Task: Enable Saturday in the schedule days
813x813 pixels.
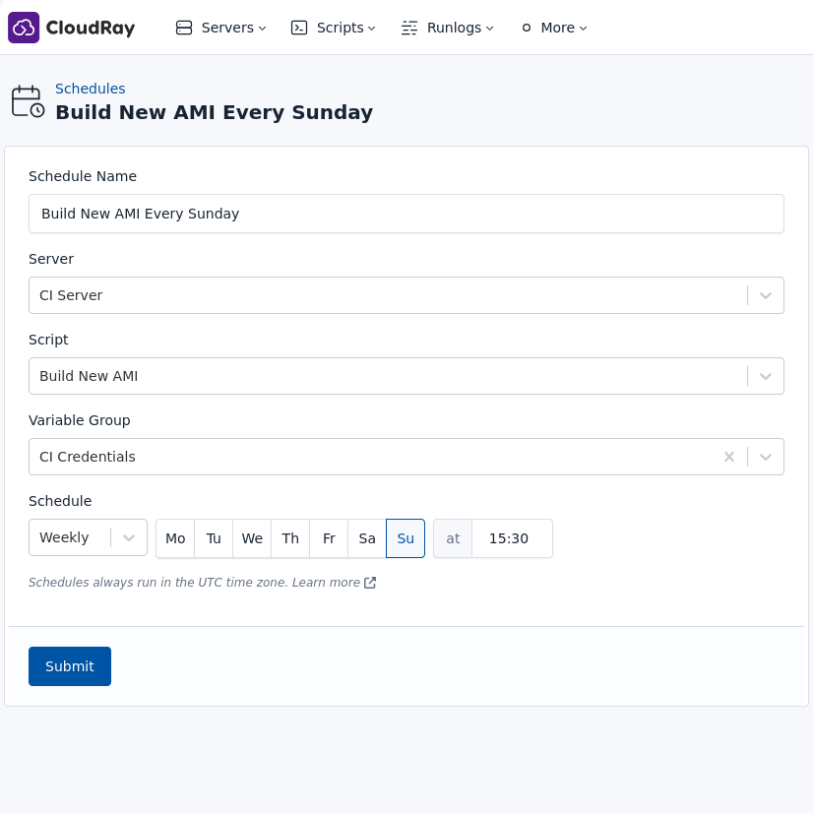Action: tap(366, 538)
